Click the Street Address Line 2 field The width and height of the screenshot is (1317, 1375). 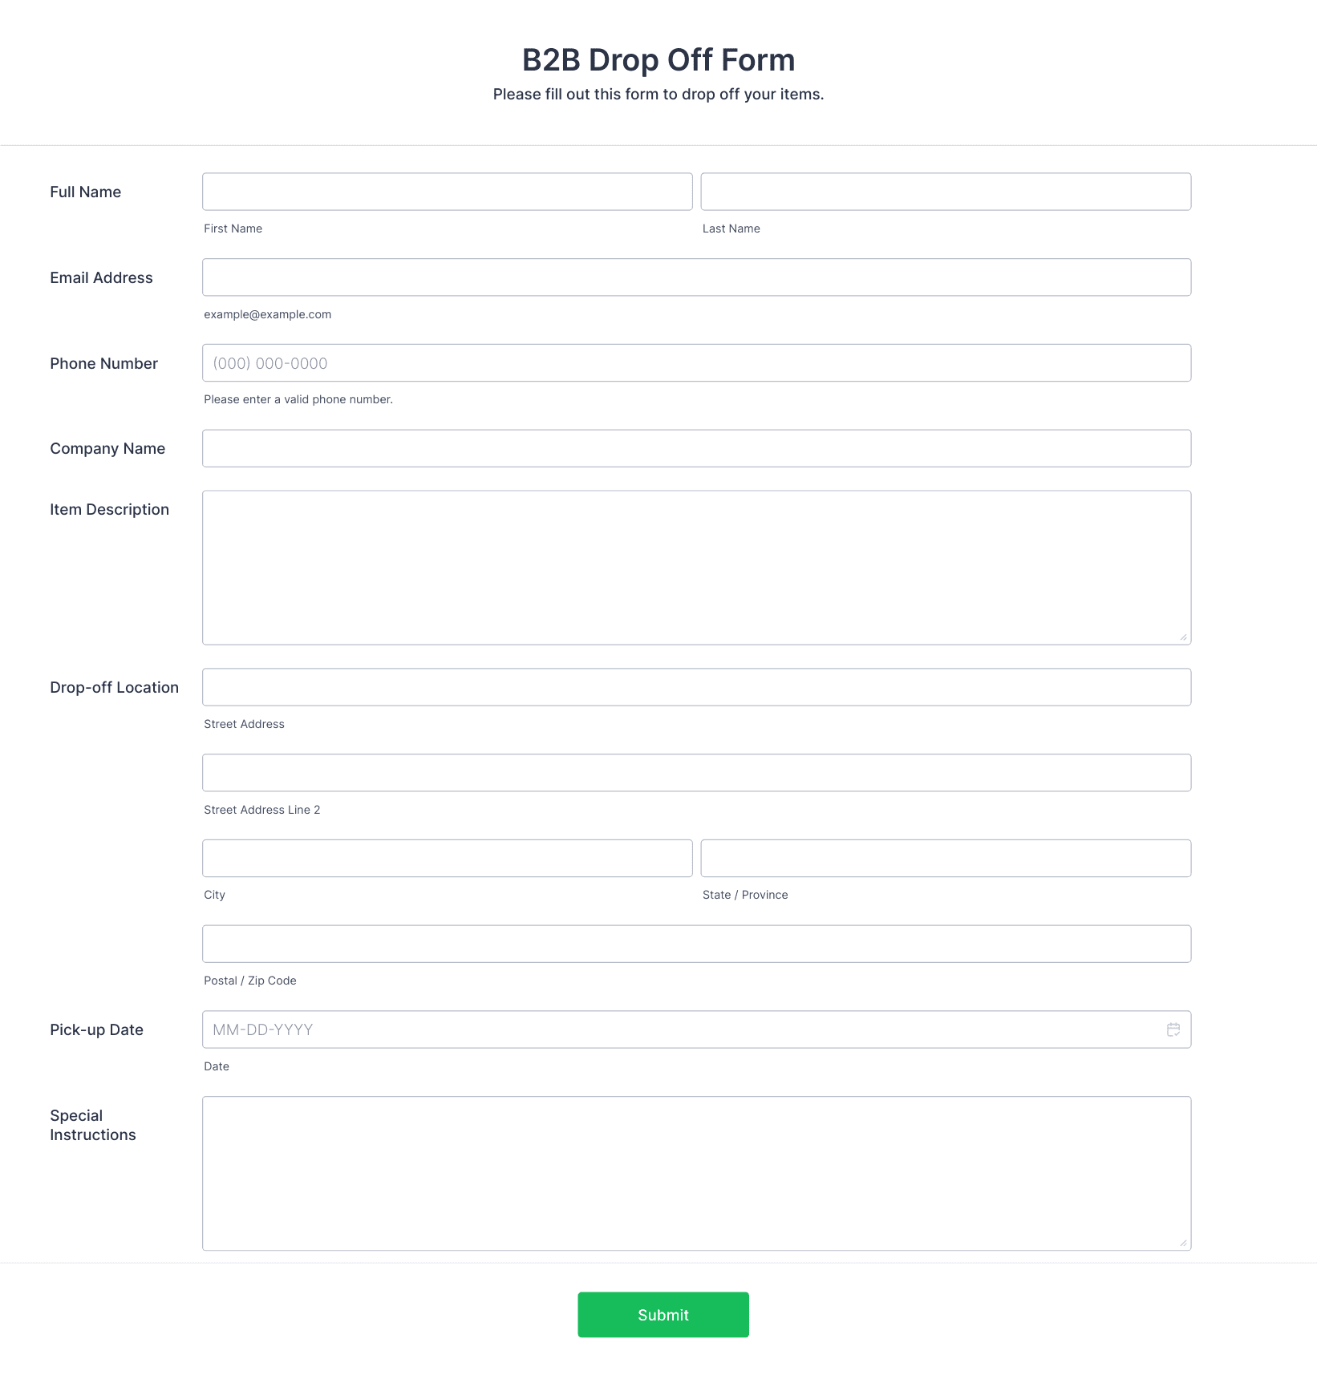click(696, 773)
